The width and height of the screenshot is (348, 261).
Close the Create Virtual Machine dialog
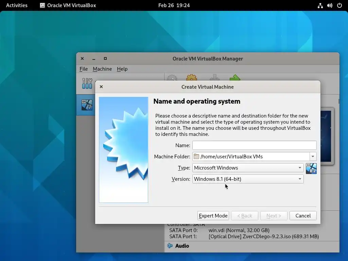coord(101,87)
